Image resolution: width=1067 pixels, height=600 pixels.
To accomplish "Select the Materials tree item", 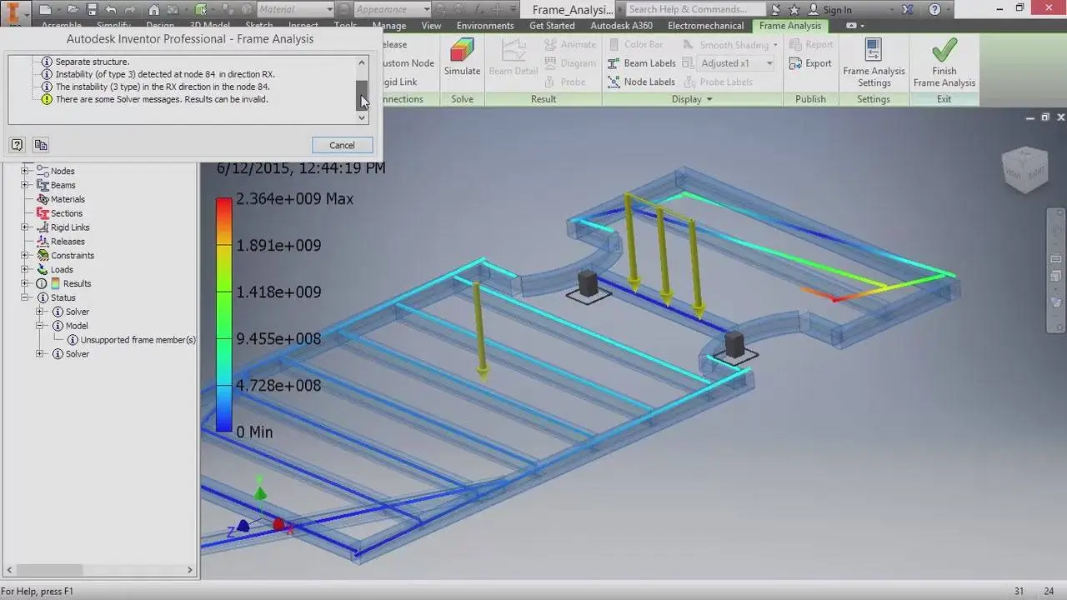I will [x=68, y=199].
